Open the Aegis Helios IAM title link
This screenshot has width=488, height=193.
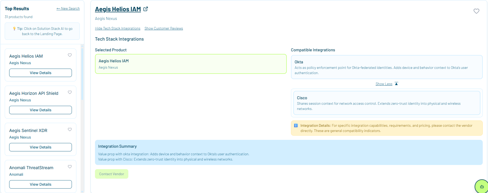pyautogui.click(x=118, y=9)
